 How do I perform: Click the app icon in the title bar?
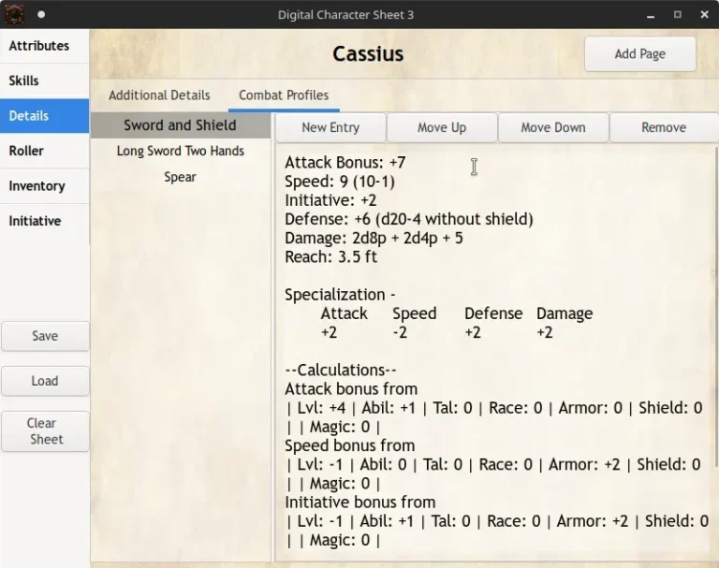point(14,14)
